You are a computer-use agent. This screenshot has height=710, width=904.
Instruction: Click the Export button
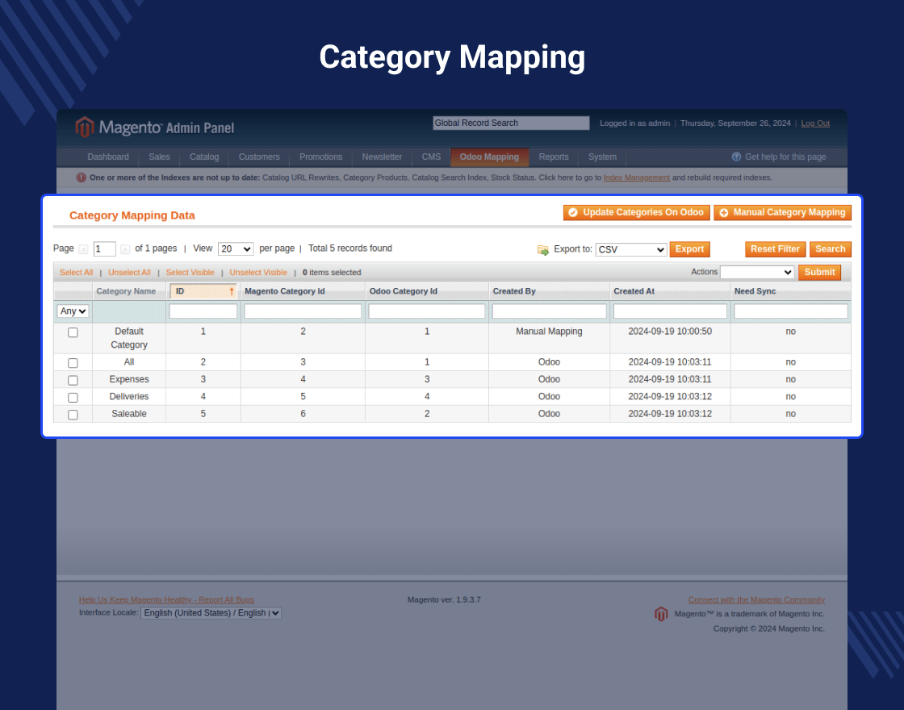point(689,249)
